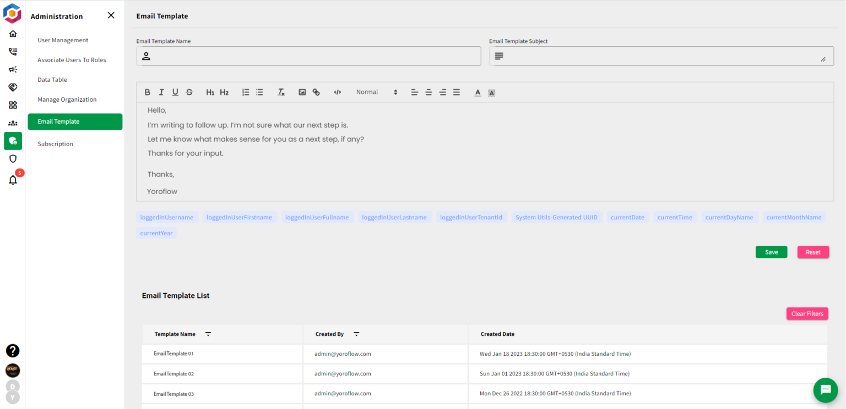This screenshot has height=409, width=846.
Task: Open the code view editor icon
Action: click(337, 92)
